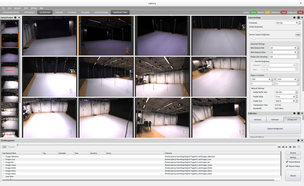Expand Gruppe Alicia tree row
The width and height of the screenshot is (304, 186).
(4, 171)
